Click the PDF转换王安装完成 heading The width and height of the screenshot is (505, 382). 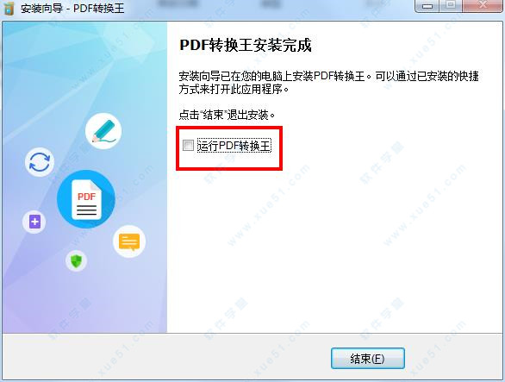[x=246, y=45]
